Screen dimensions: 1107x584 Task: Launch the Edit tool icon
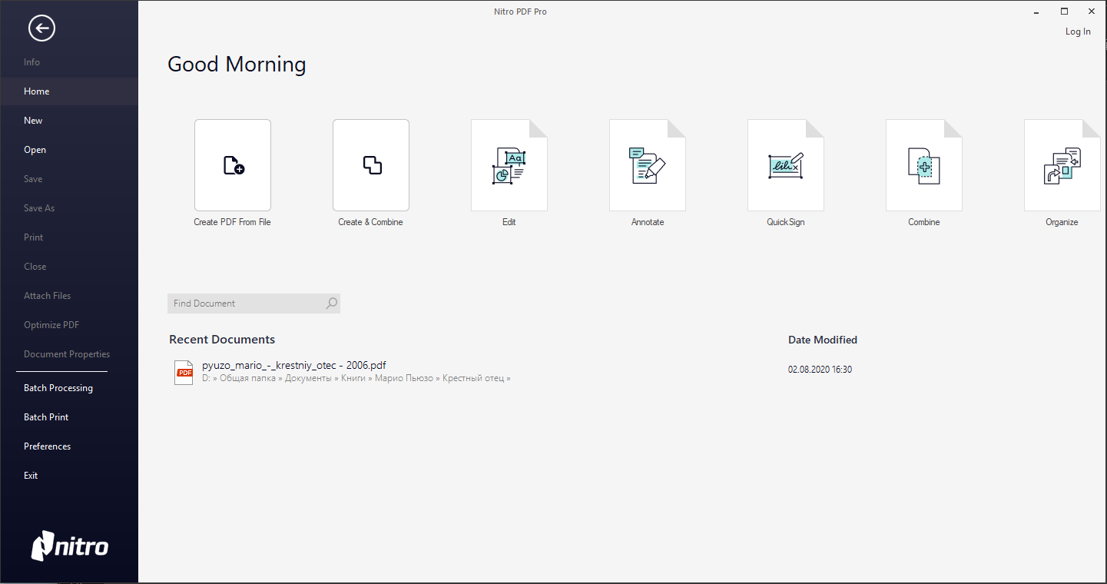point(509,165)
